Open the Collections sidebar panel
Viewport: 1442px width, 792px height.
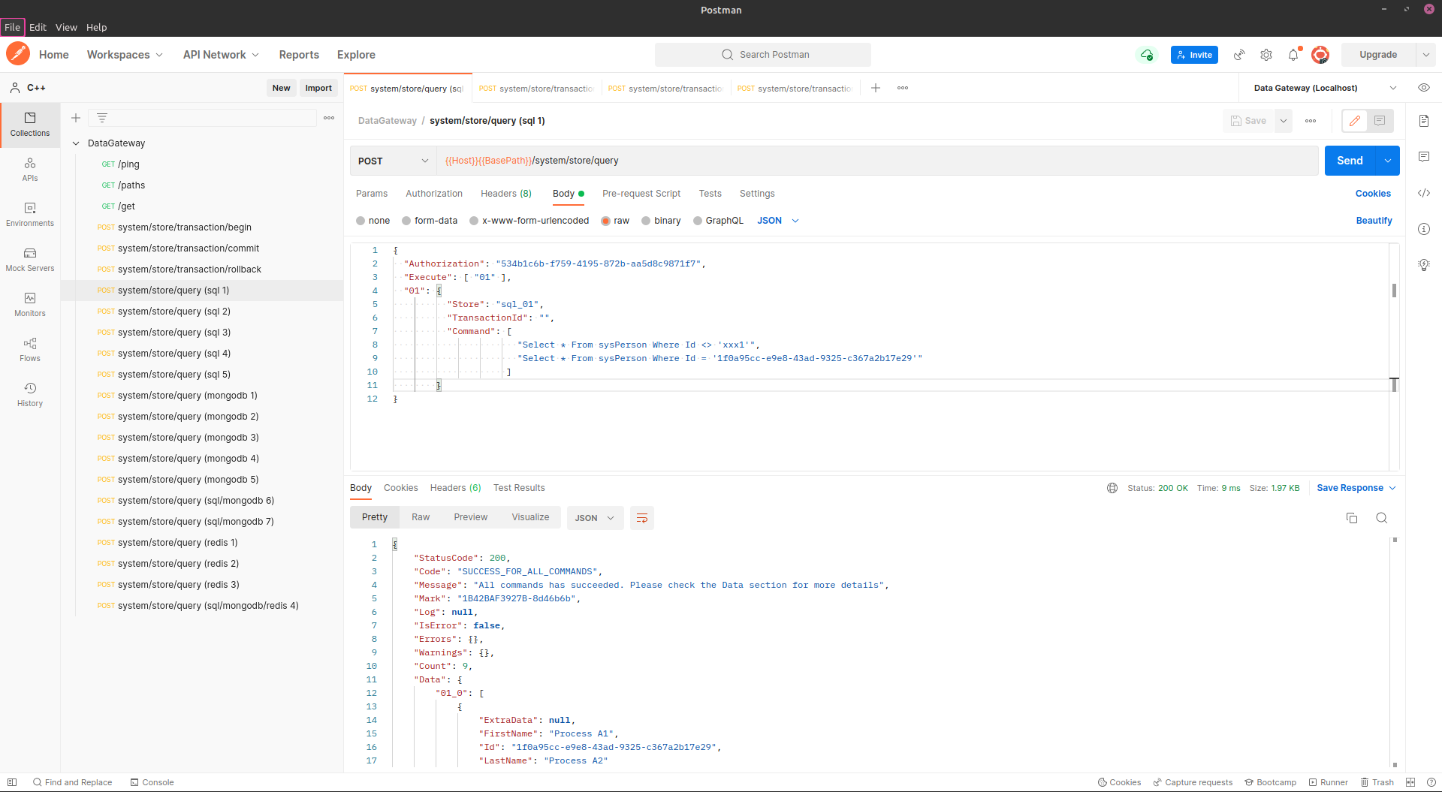point(30,125)
